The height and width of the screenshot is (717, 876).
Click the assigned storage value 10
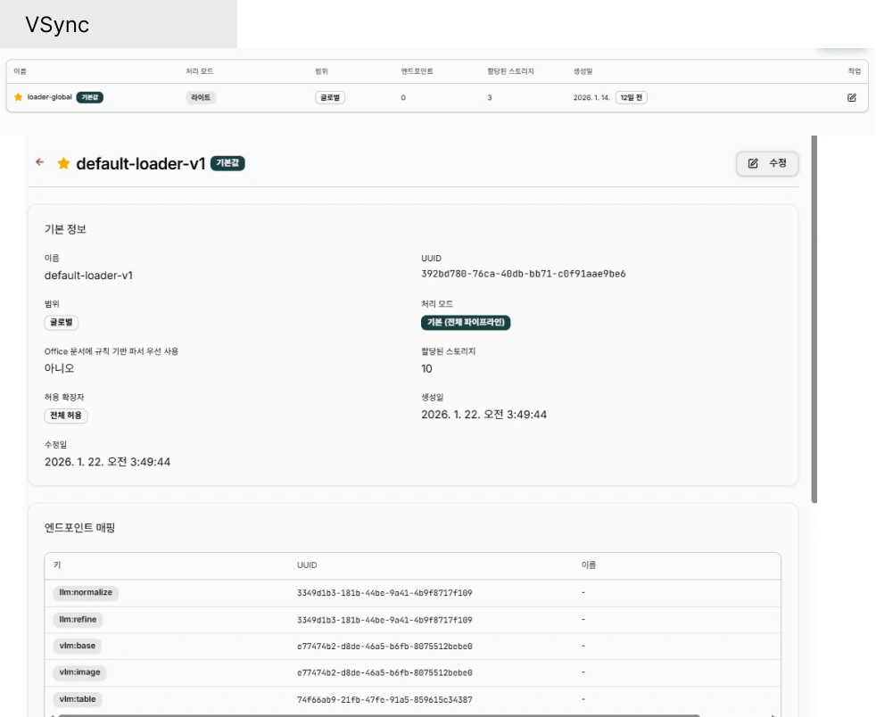click(426, 368)
